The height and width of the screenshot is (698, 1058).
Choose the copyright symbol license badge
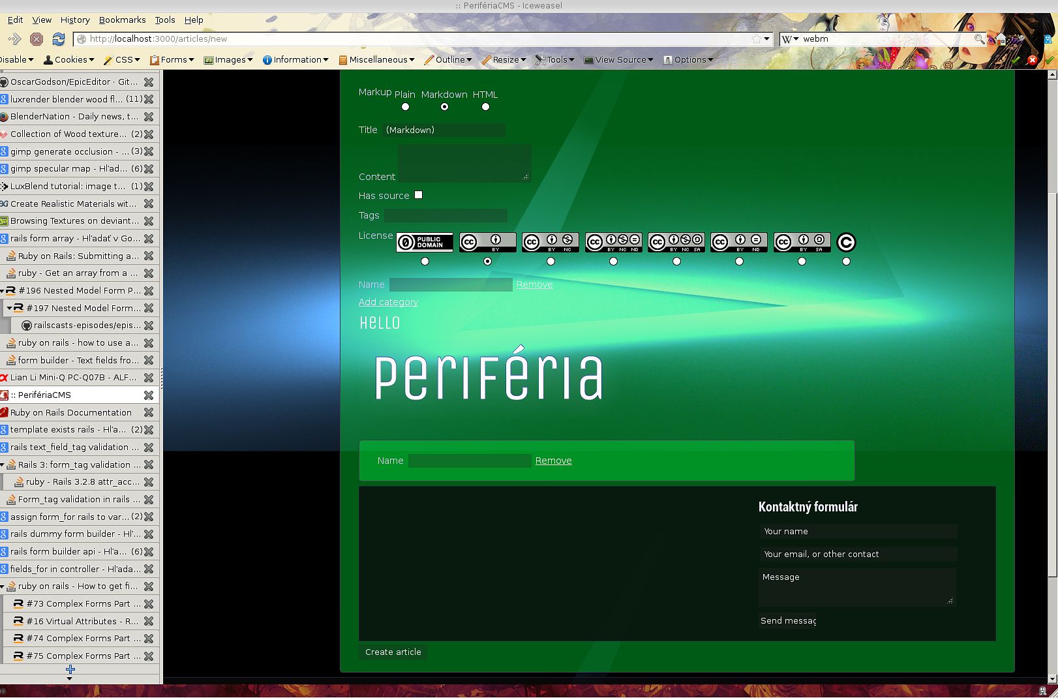846,243
